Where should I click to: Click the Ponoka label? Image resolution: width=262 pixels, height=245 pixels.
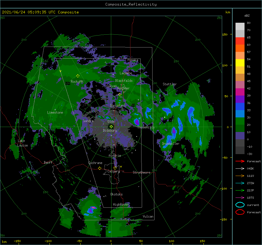(133, 60)
